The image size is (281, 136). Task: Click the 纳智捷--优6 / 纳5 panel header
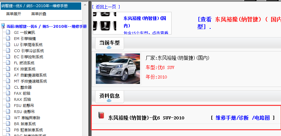41,6
